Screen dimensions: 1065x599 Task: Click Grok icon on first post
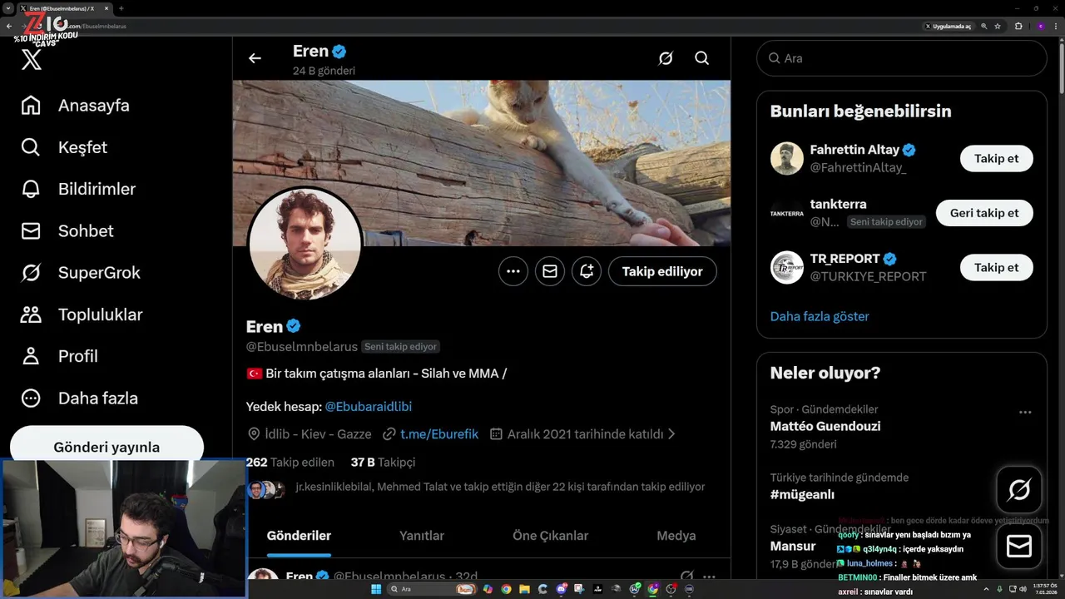pyautogui.click(x=687, y=576)
